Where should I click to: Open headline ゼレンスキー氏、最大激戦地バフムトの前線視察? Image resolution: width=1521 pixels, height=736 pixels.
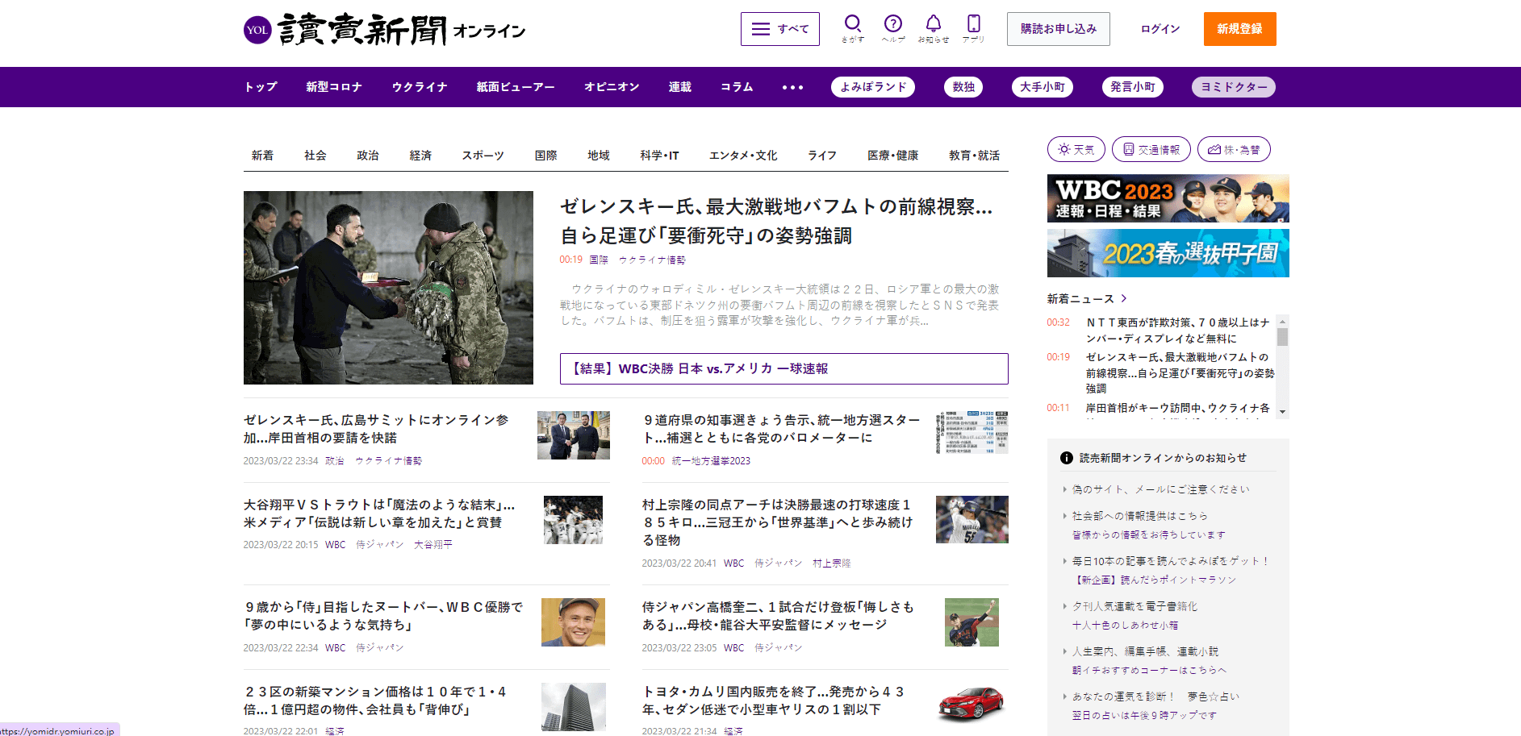pyautogui.click(x=776, y=221)
